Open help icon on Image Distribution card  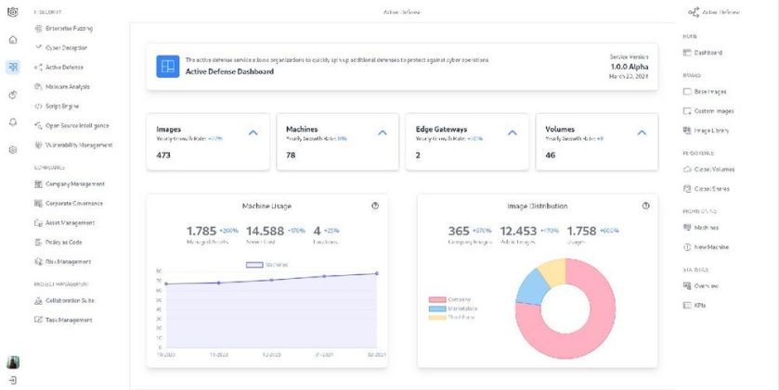tap(645, 206)
